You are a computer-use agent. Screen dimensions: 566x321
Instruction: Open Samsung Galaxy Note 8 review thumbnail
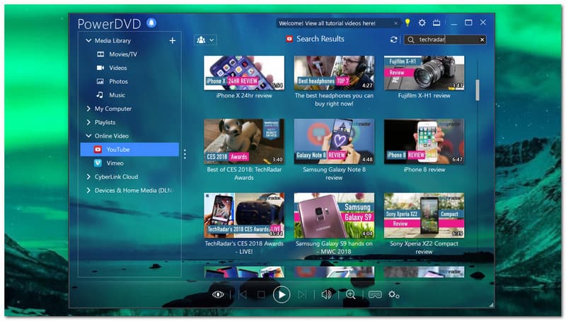tap(334, 141)
